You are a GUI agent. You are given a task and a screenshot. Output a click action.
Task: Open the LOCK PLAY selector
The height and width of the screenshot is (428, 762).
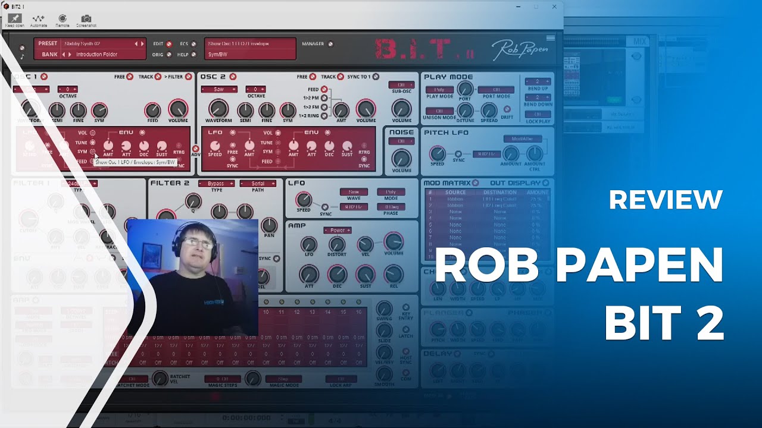click(538, 114)
